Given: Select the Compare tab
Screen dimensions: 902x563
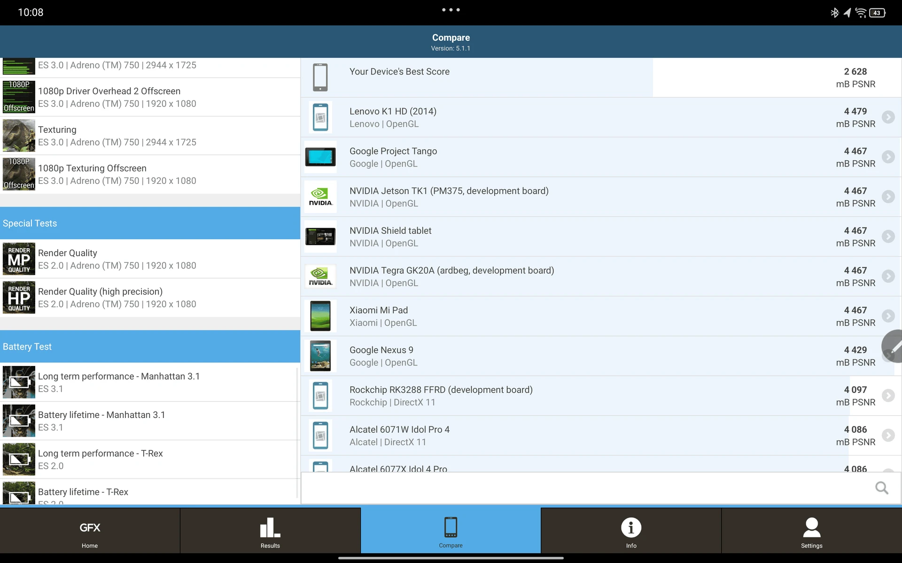Looking at the screenshot, I should pos(451,531).
